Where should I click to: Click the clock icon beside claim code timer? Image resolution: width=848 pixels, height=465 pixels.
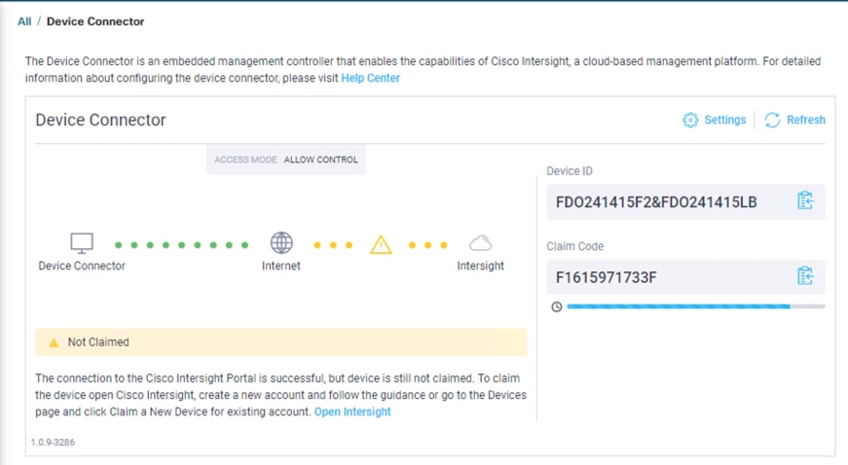[557, 306]
